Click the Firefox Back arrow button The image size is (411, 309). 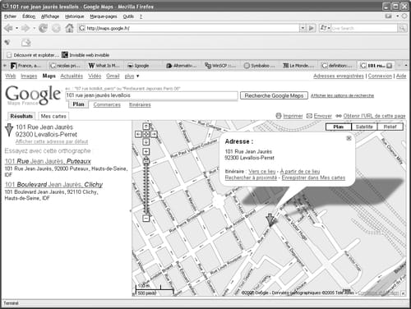pos(8,28)
